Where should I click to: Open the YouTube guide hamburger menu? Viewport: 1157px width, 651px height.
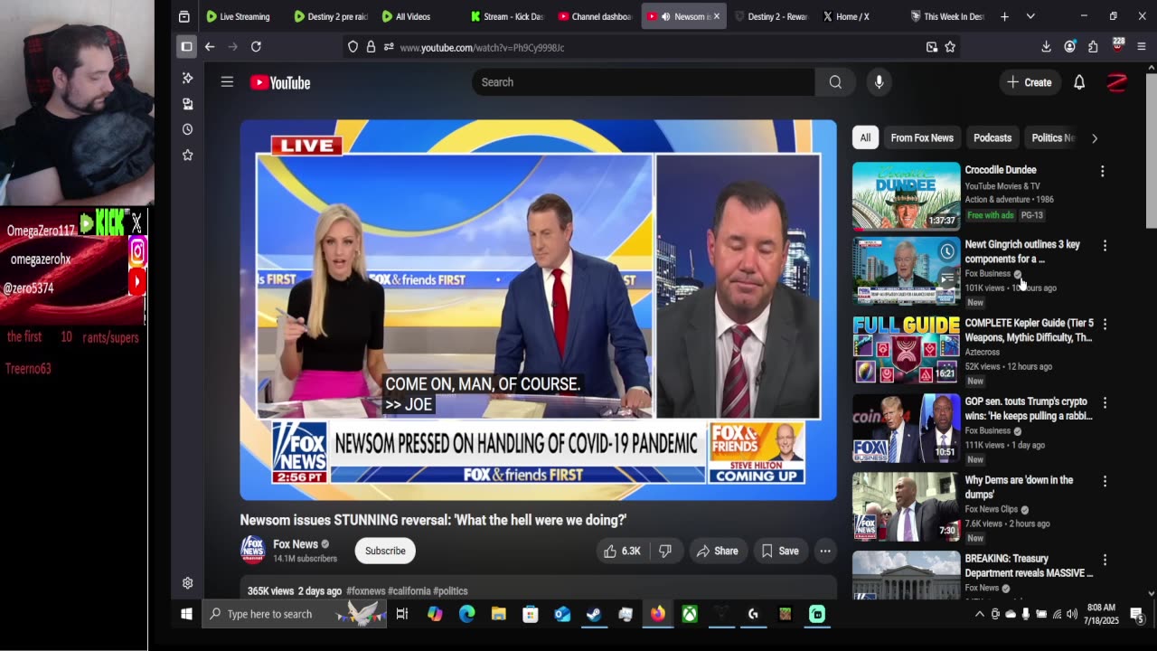point(227,82)
